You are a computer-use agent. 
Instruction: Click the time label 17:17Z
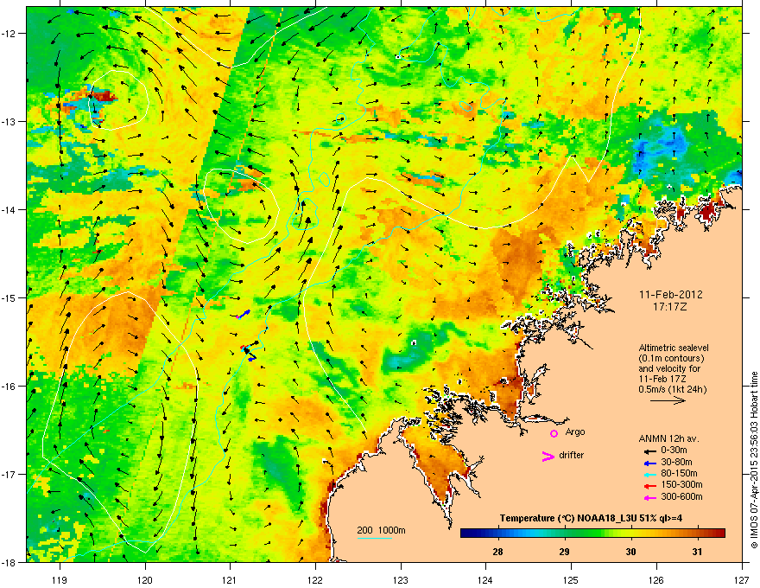point(670,307)
